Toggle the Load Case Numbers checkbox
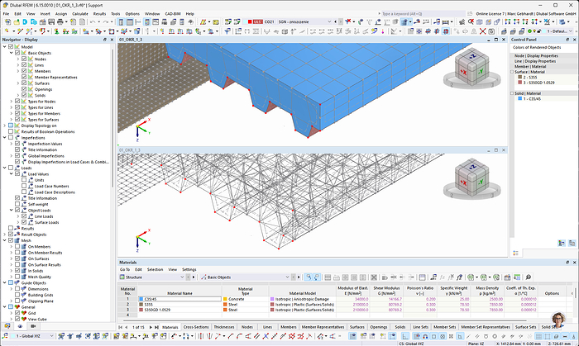Image resolution: width=579 pixels, height=346 pixels. [x=24, y=186]
